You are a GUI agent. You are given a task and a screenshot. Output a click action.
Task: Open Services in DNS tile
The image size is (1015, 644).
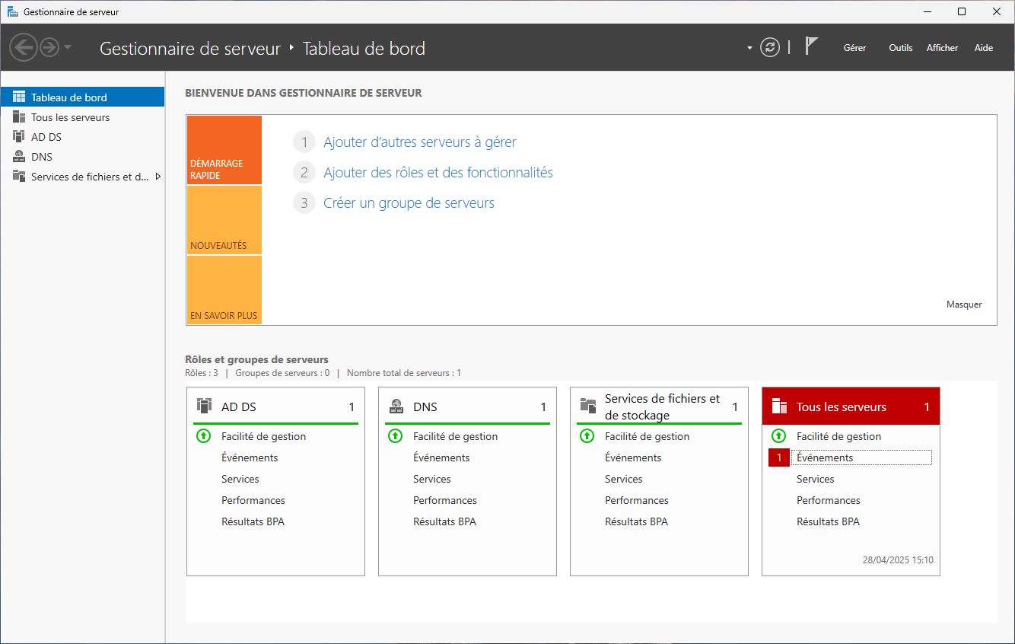point(432,479)
